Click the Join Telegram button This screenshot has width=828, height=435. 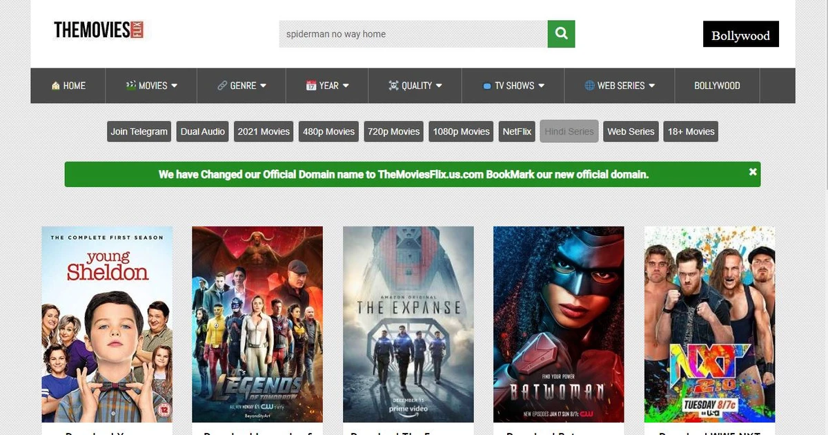point(139,131)
